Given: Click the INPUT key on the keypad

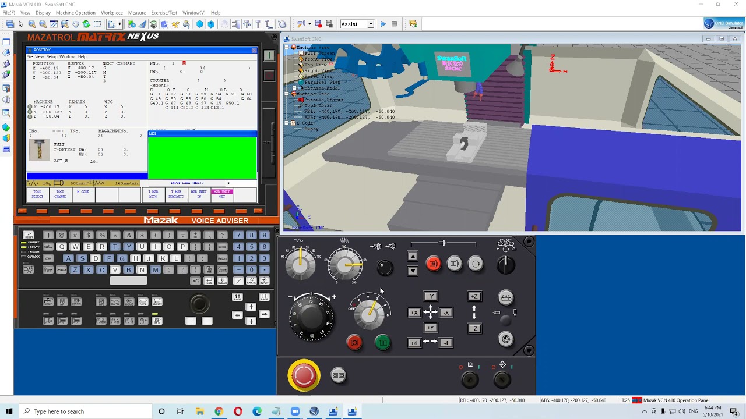Looking at the screenshot, I should tap(265, 280).
